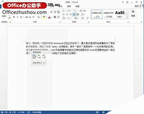
Task: Choose the Merge Formatting paste icon
Action: coord(39,57)
